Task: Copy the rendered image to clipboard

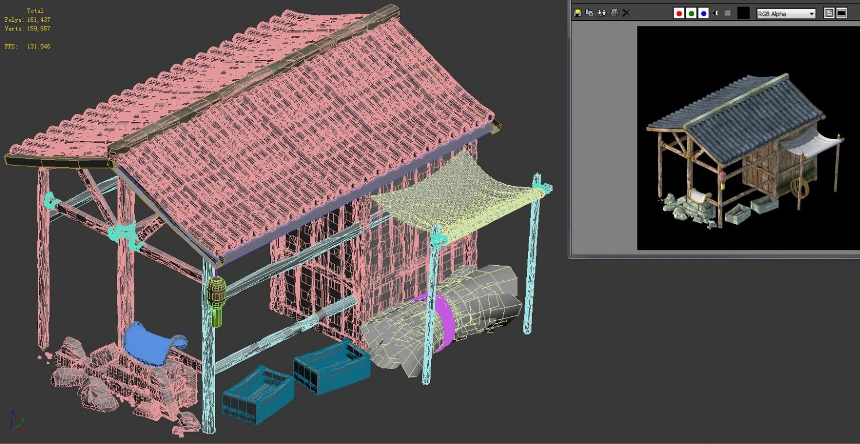Action: click(x=589, y=13)
